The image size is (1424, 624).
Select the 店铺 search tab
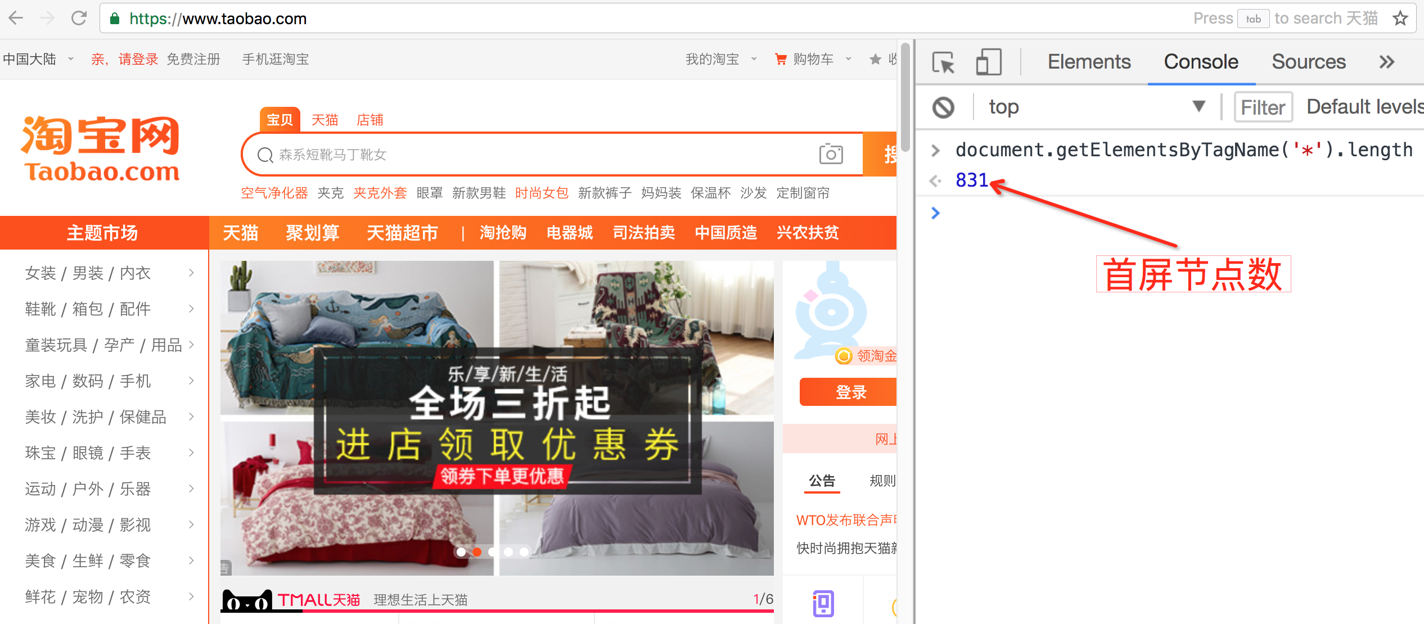pyautogui.click(x=369, y=120)
